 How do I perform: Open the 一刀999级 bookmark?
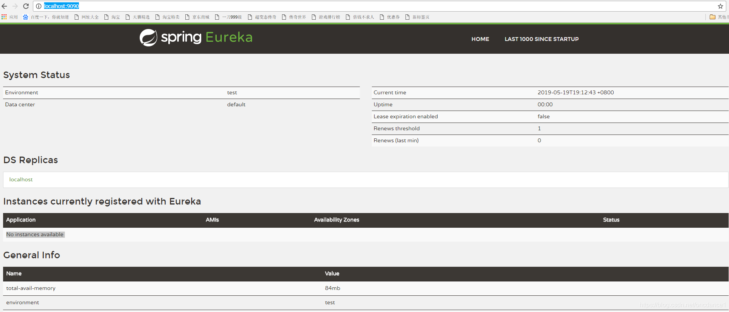click(228, 17)
